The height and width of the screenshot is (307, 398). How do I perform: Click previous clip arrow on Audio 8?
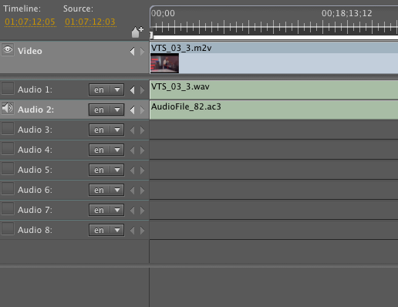(132, 231)
